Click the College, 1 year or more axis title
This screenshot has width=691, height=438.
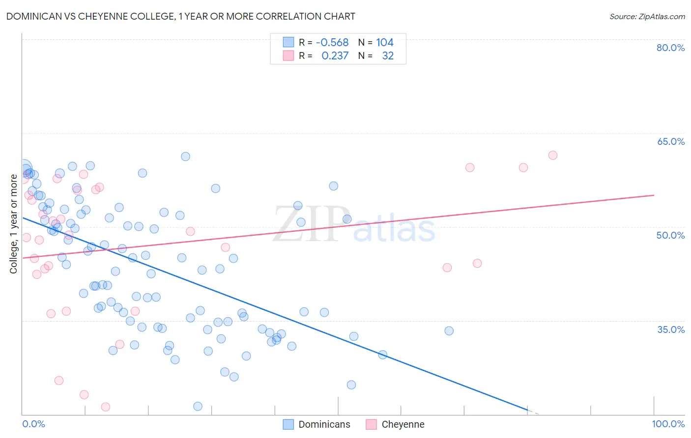[14, 224]
